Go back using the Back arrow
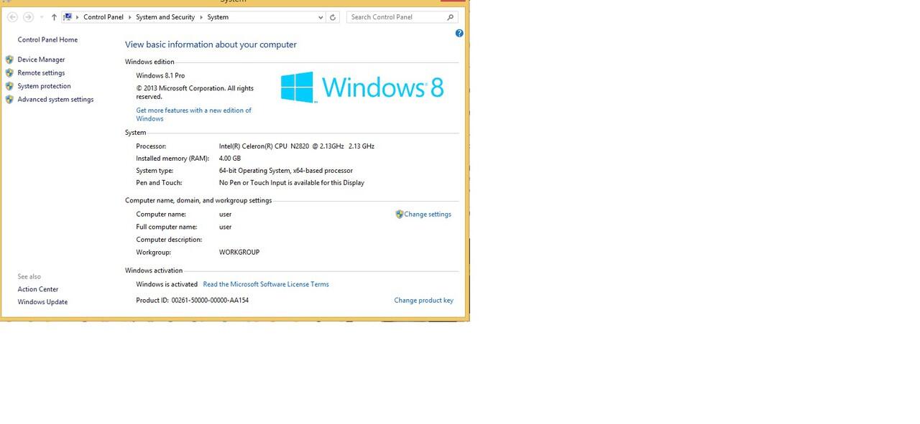The height and width of the screenshot is (424, 920). pos(12,17)
